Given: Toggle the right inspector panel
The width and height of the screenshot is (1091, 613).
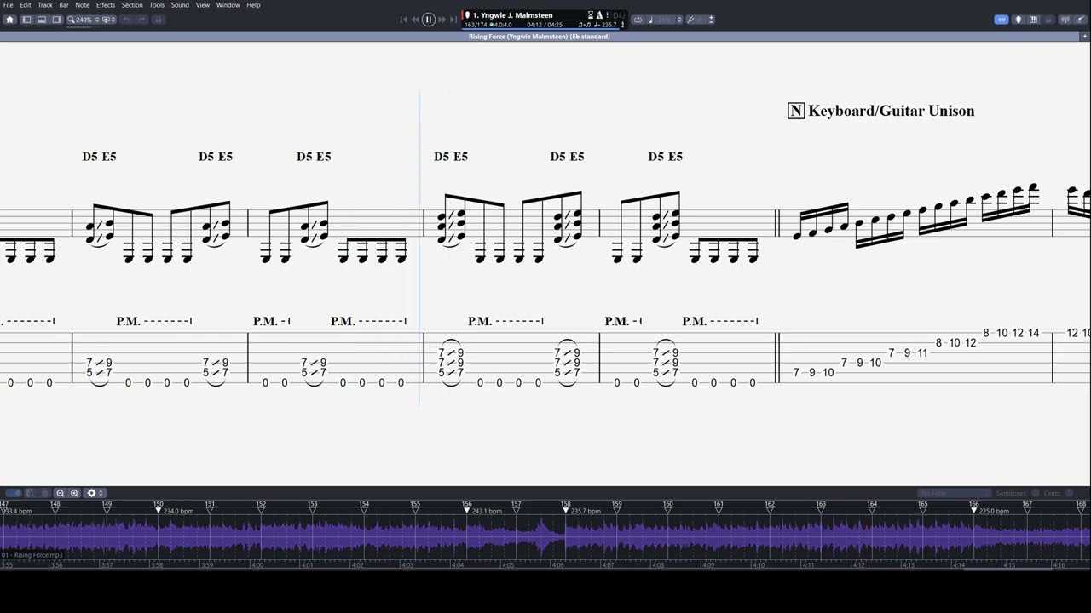Looking at the screenshot, I should 57,20.
